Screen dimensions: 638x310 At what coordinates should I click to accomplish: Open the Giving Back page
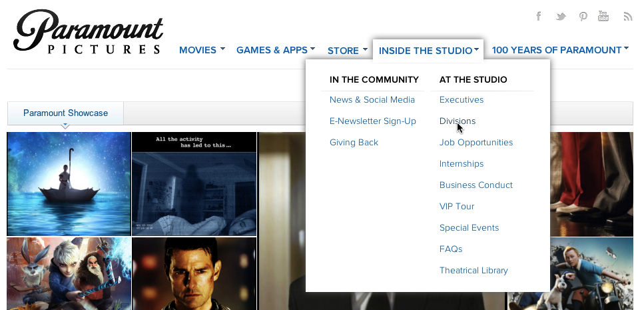[x=354, y=143]
